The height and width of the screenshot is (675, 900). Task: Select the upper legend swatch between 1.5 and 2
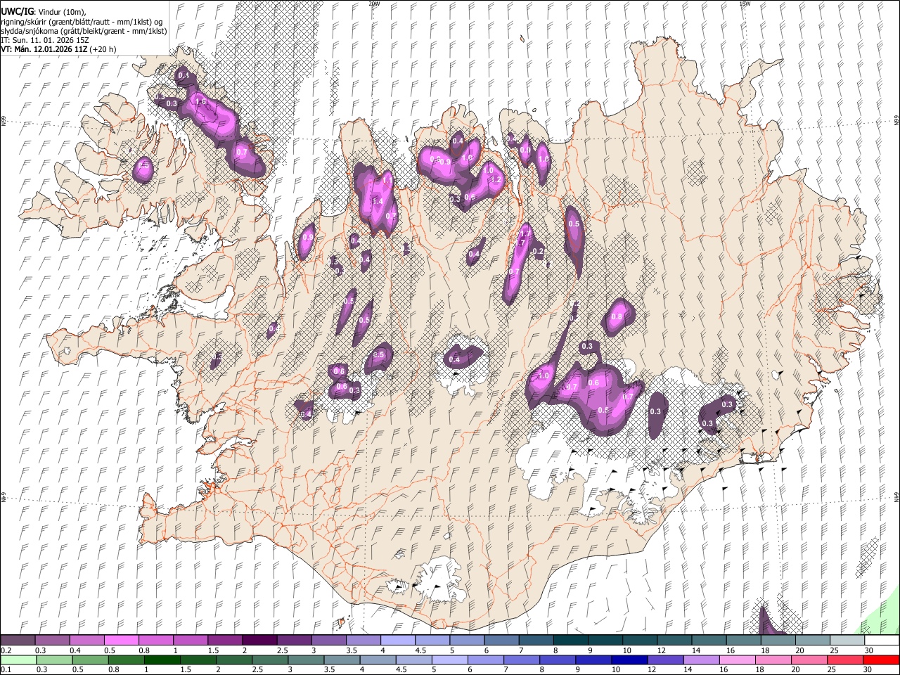pyautogui.click(x=225, y=641)
